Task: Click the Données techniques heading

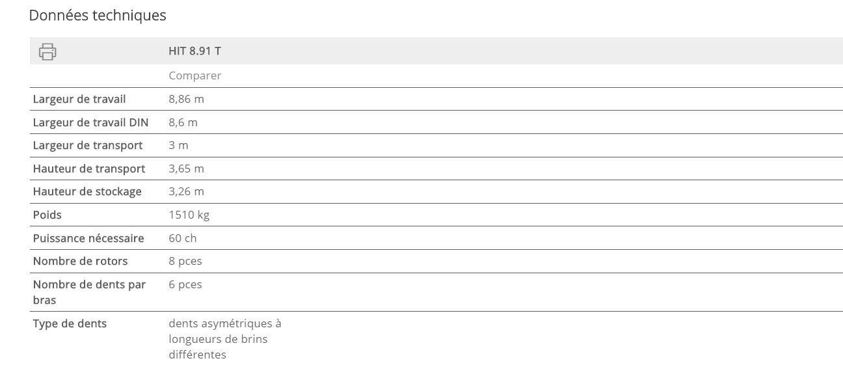Action: 98,15
